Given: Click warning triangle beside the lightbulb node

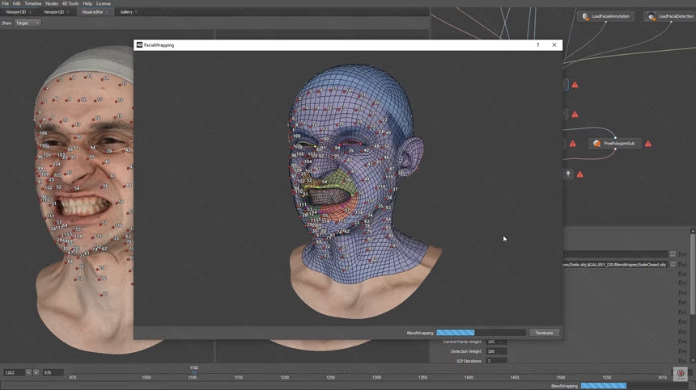Looking at the screenshot, I should [x=579, y=174].
